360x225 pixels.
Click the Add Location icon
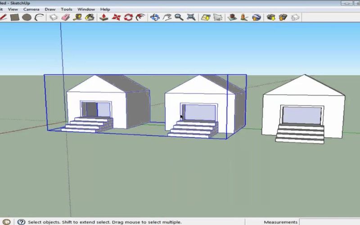[206, 17]
